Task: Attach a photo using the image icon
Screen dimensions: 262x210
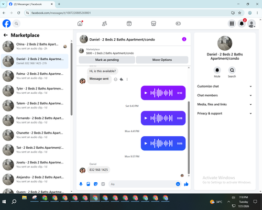Action: coord(88,184)
